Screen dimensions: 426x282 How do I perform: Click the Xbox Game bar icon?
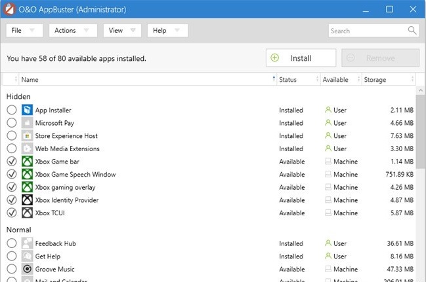coord(27,162)
